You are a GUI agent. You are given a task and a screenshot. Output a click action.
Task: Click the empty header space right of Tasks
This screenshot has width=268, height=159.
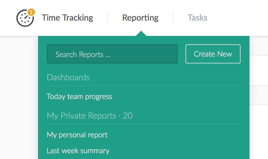[238, 18]
